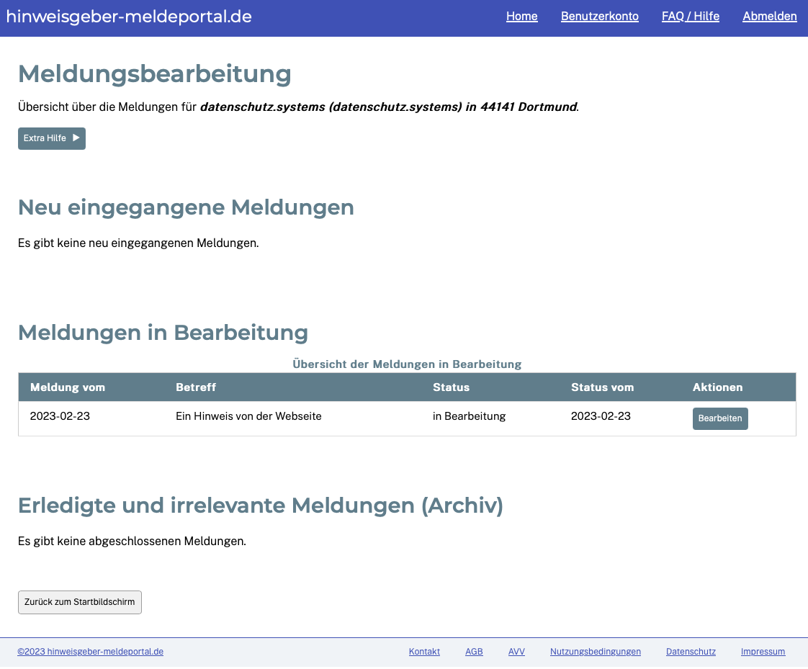Go to Benutzerkonto in the top navigation
808x669 pixels.
tap(599, 17)
